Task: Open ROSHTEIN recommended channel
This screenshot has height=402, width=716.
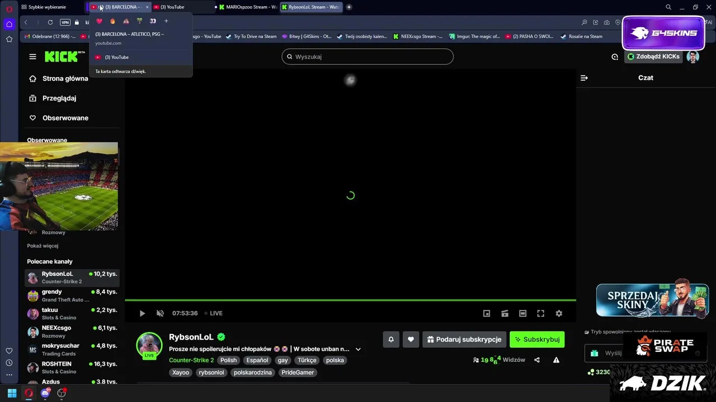Action: (x=72, y=367)
